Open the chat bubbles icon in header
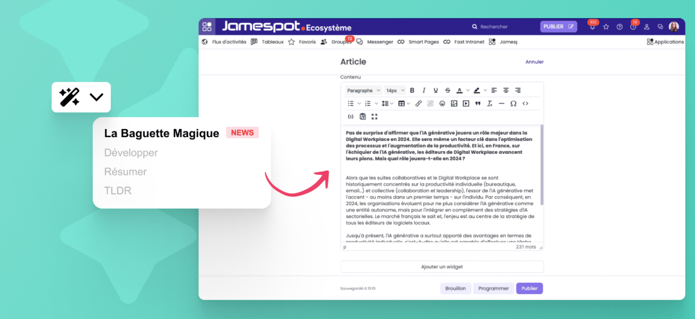 (x=660, y=27)
